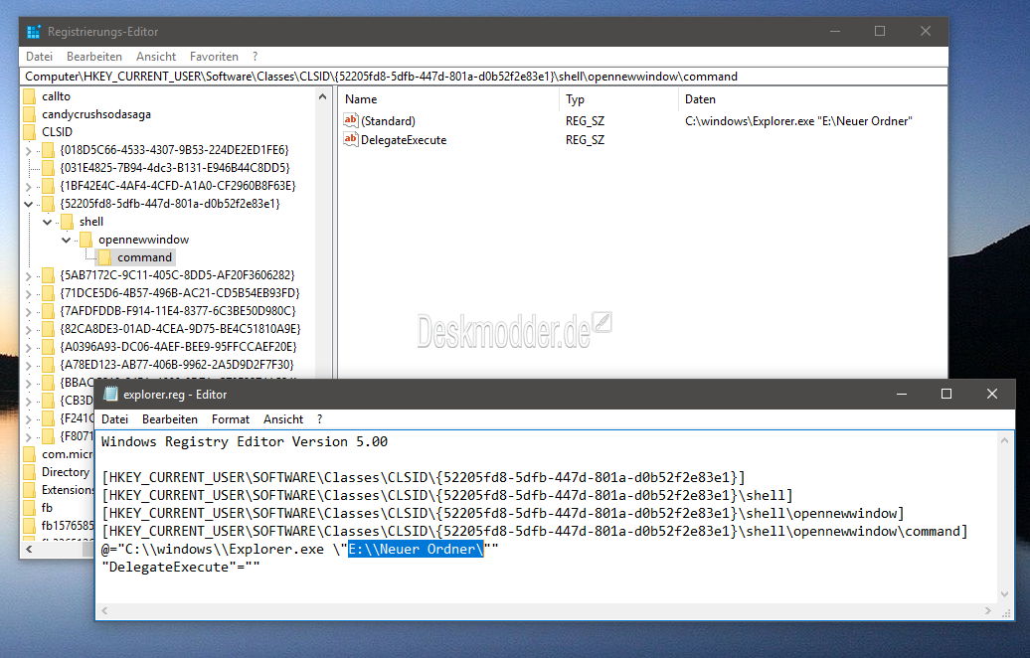Image resolution: width=1030 pixels, height=658 pixels.
Task: Click the folder icon of {A0396A93-DC06-4AEF-BEE9-95FFCCAEF20E}
Action: (x=48, y=346)
